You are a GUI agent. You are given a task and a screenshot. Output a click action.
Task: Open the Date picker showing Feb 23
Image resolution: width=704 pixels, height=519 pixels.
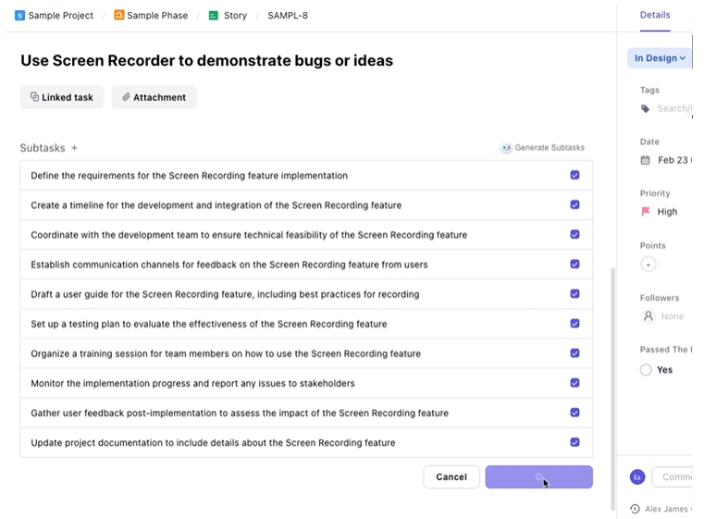673,160
